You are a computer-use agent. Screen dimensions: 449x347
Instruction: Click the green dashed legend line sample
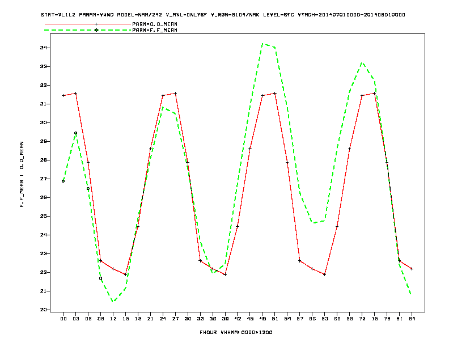(88, 30)
